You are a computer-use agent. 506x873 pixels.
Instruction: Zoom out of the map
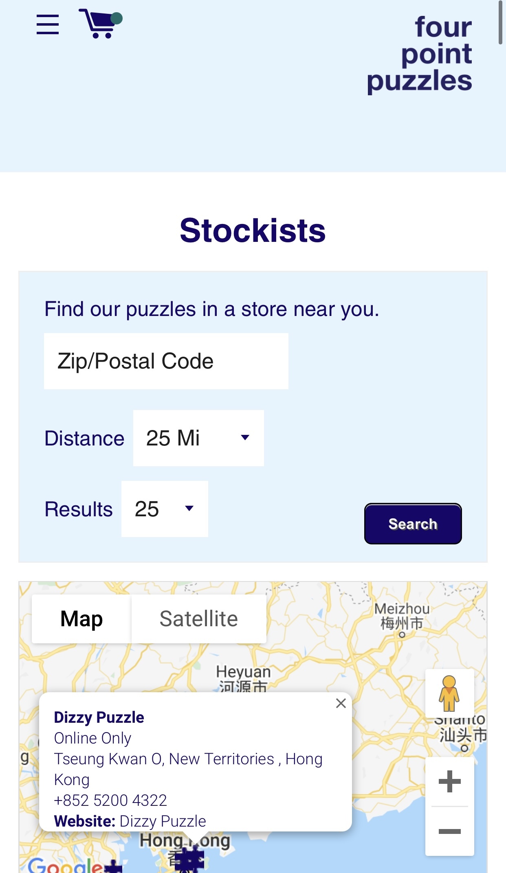point(449,831)
